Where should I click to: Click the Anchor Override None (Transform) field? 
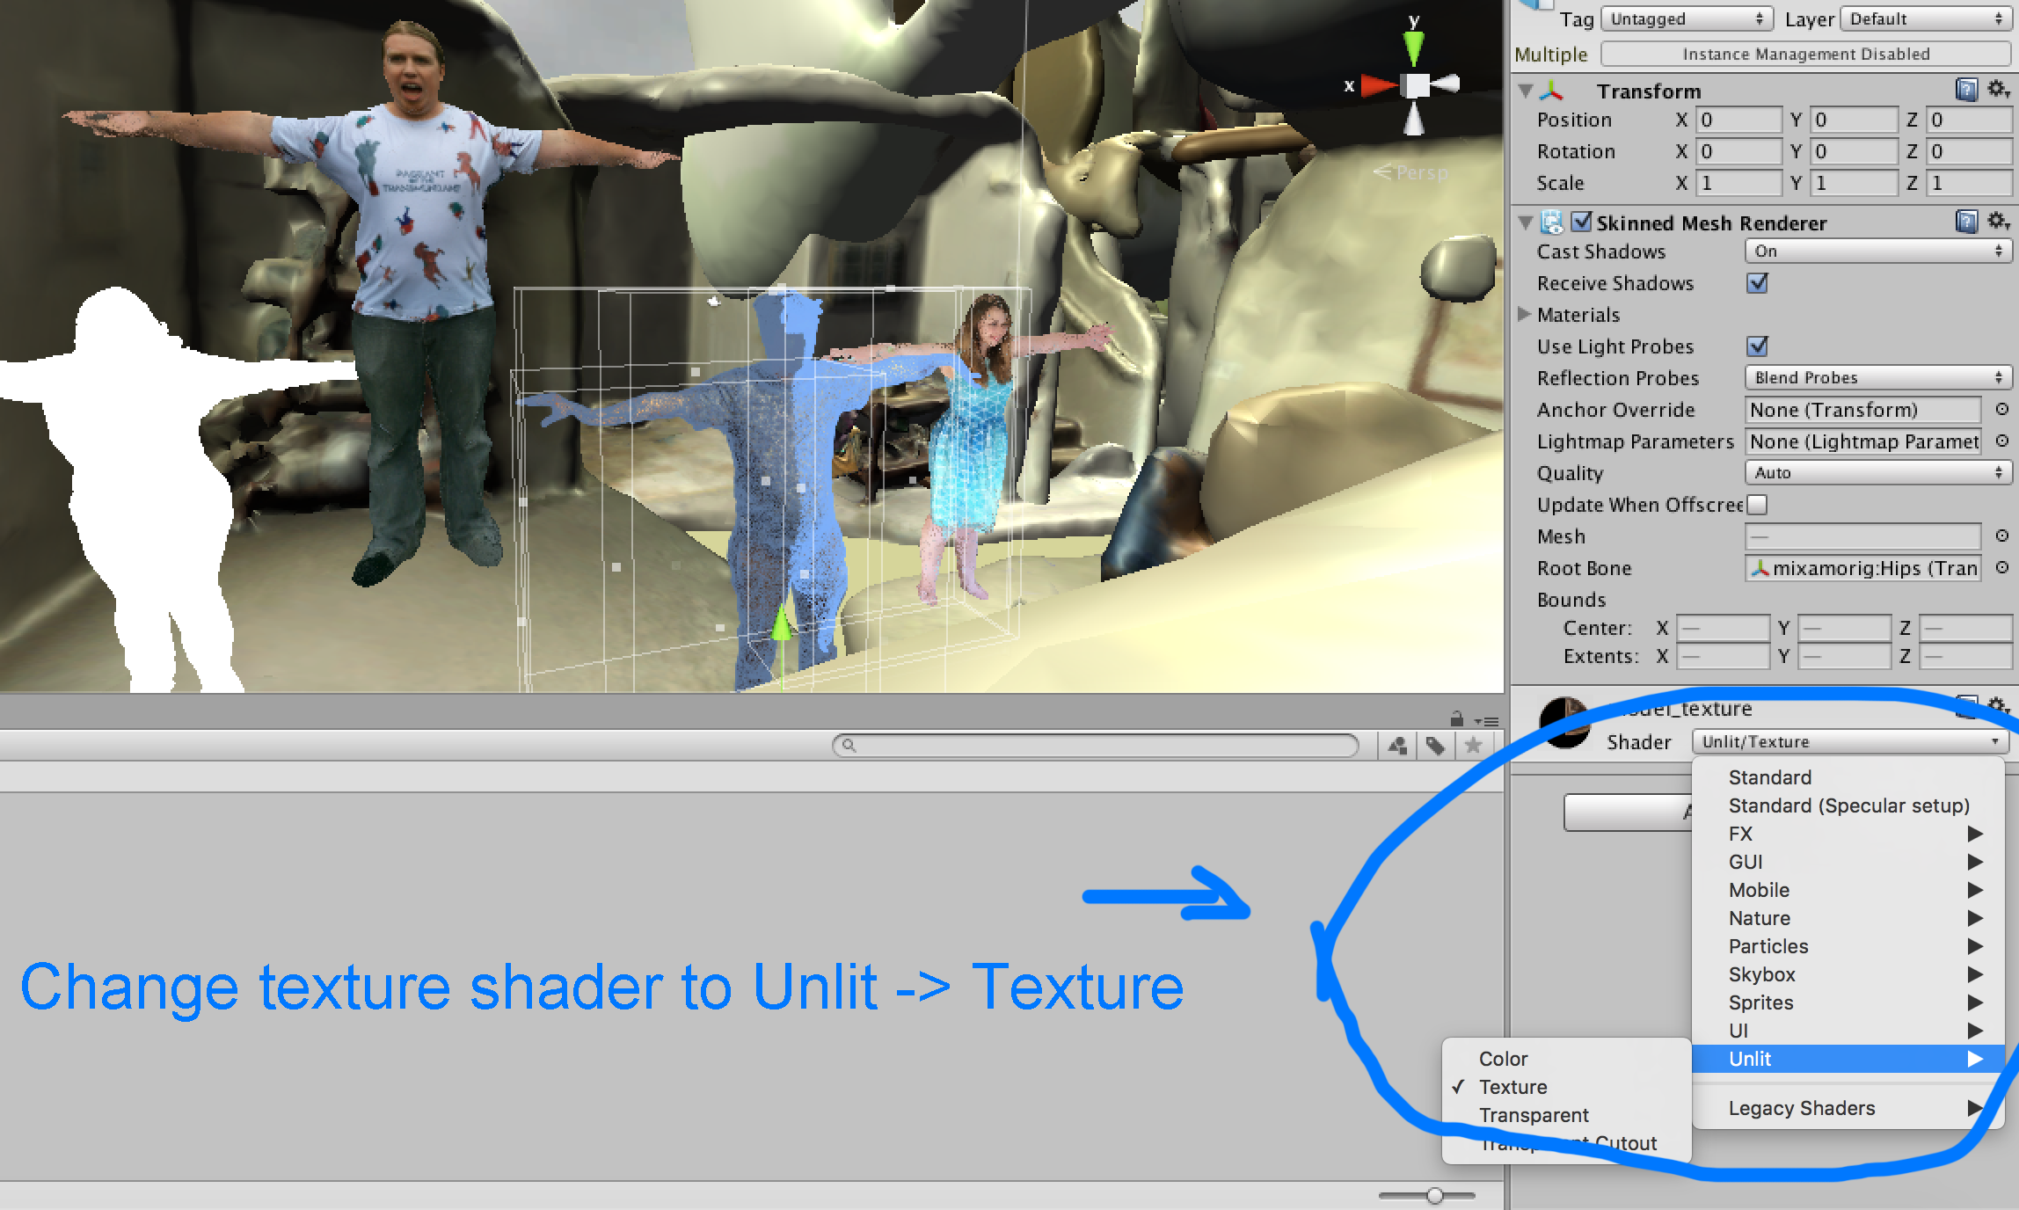click(1862, 410)
